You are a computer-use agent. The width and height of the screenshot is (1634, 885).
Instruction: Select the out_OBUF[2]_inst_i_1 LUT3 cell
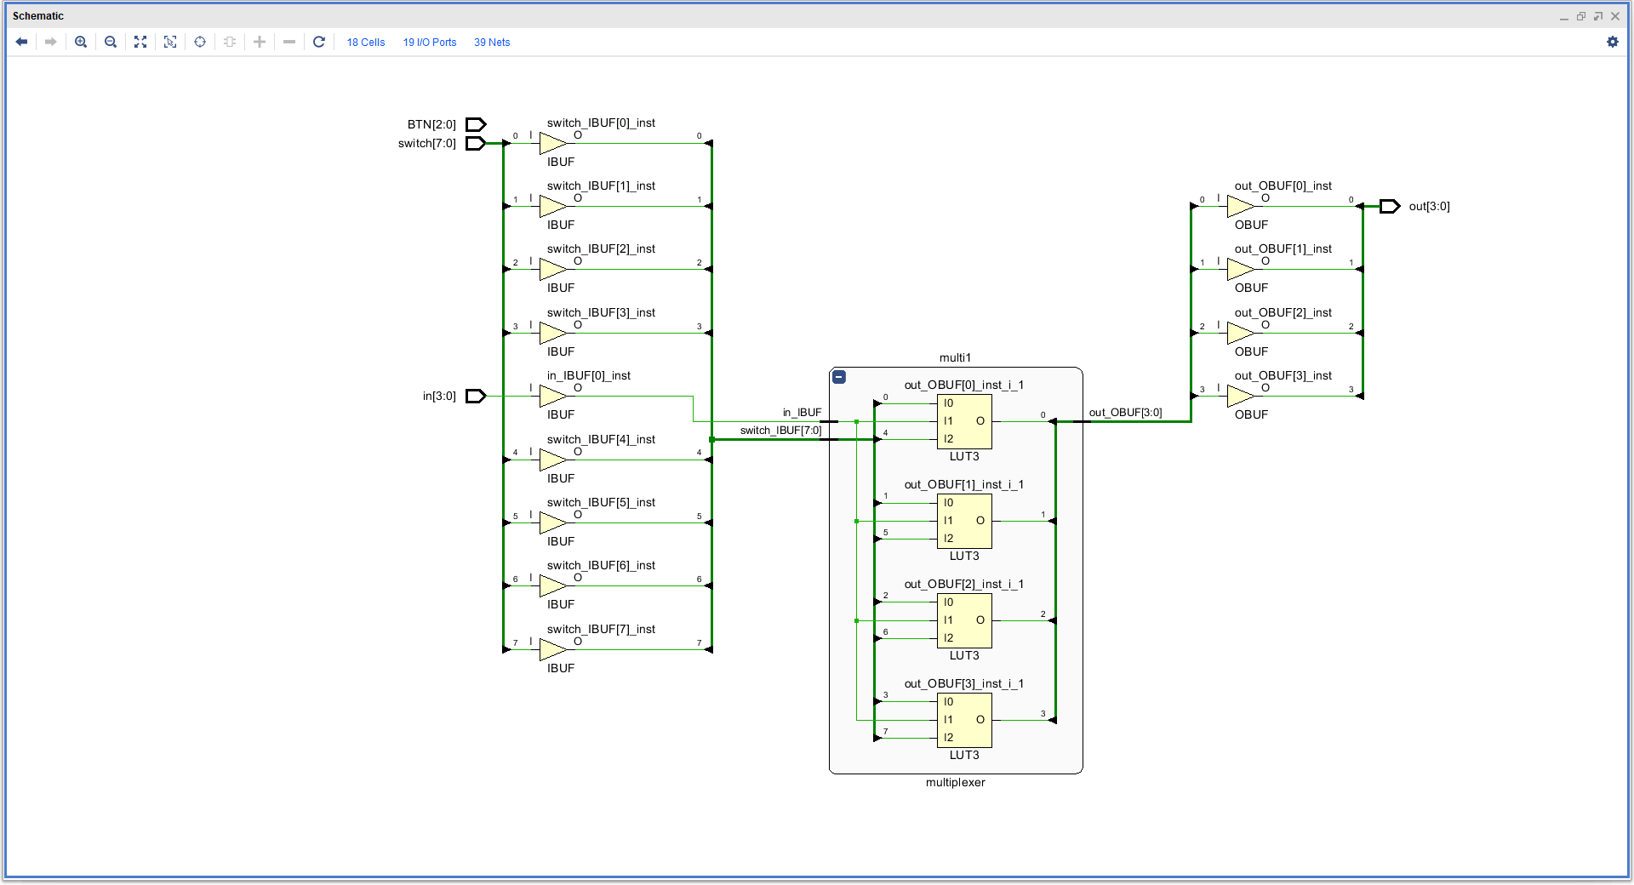[x=964, y=620]
